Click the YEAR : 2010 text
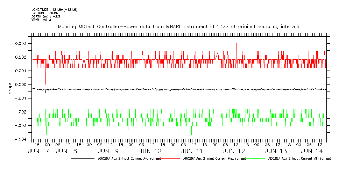This screenshot has width=353, height=176. (41, 20)
